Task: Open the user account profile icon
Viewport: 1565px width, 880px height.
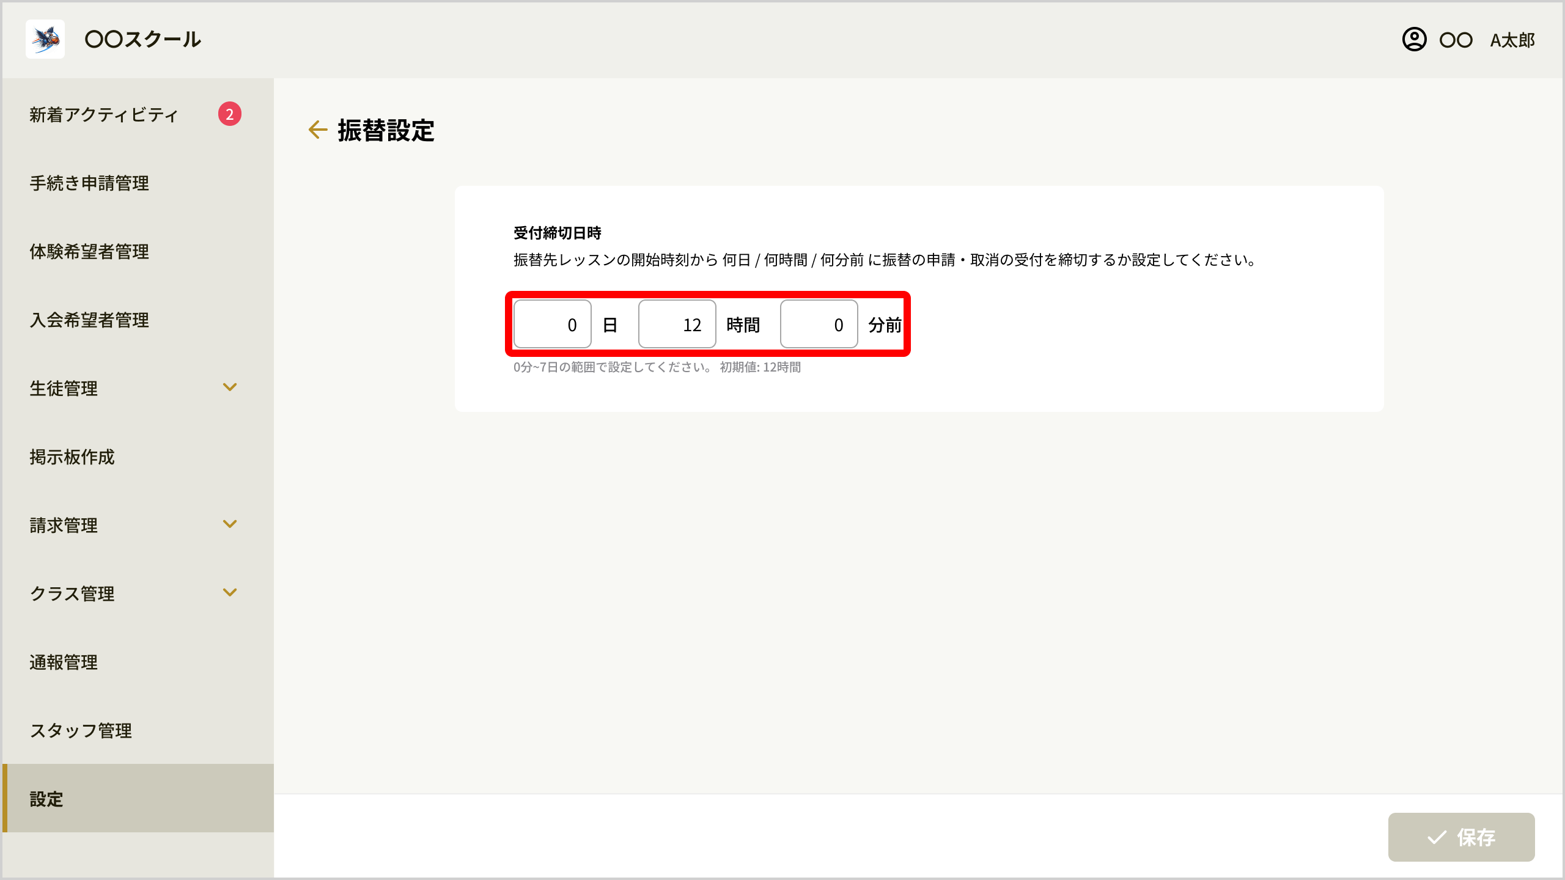Action: 1414,40
